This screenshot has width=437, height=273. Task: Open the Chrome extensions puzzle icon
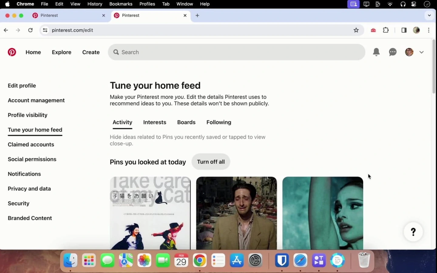coord(386,30)
